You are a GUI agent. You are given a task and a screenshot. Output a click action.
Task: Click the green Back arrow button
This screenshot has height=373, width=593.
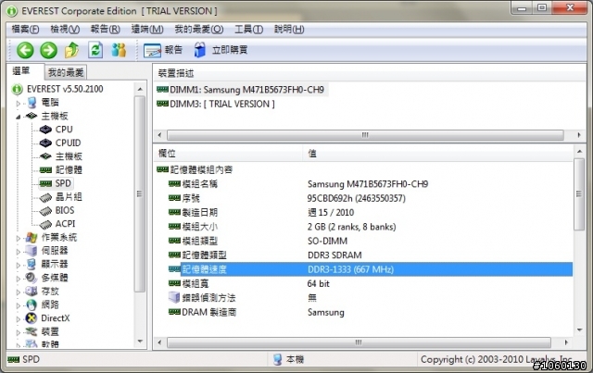[25, 50]
